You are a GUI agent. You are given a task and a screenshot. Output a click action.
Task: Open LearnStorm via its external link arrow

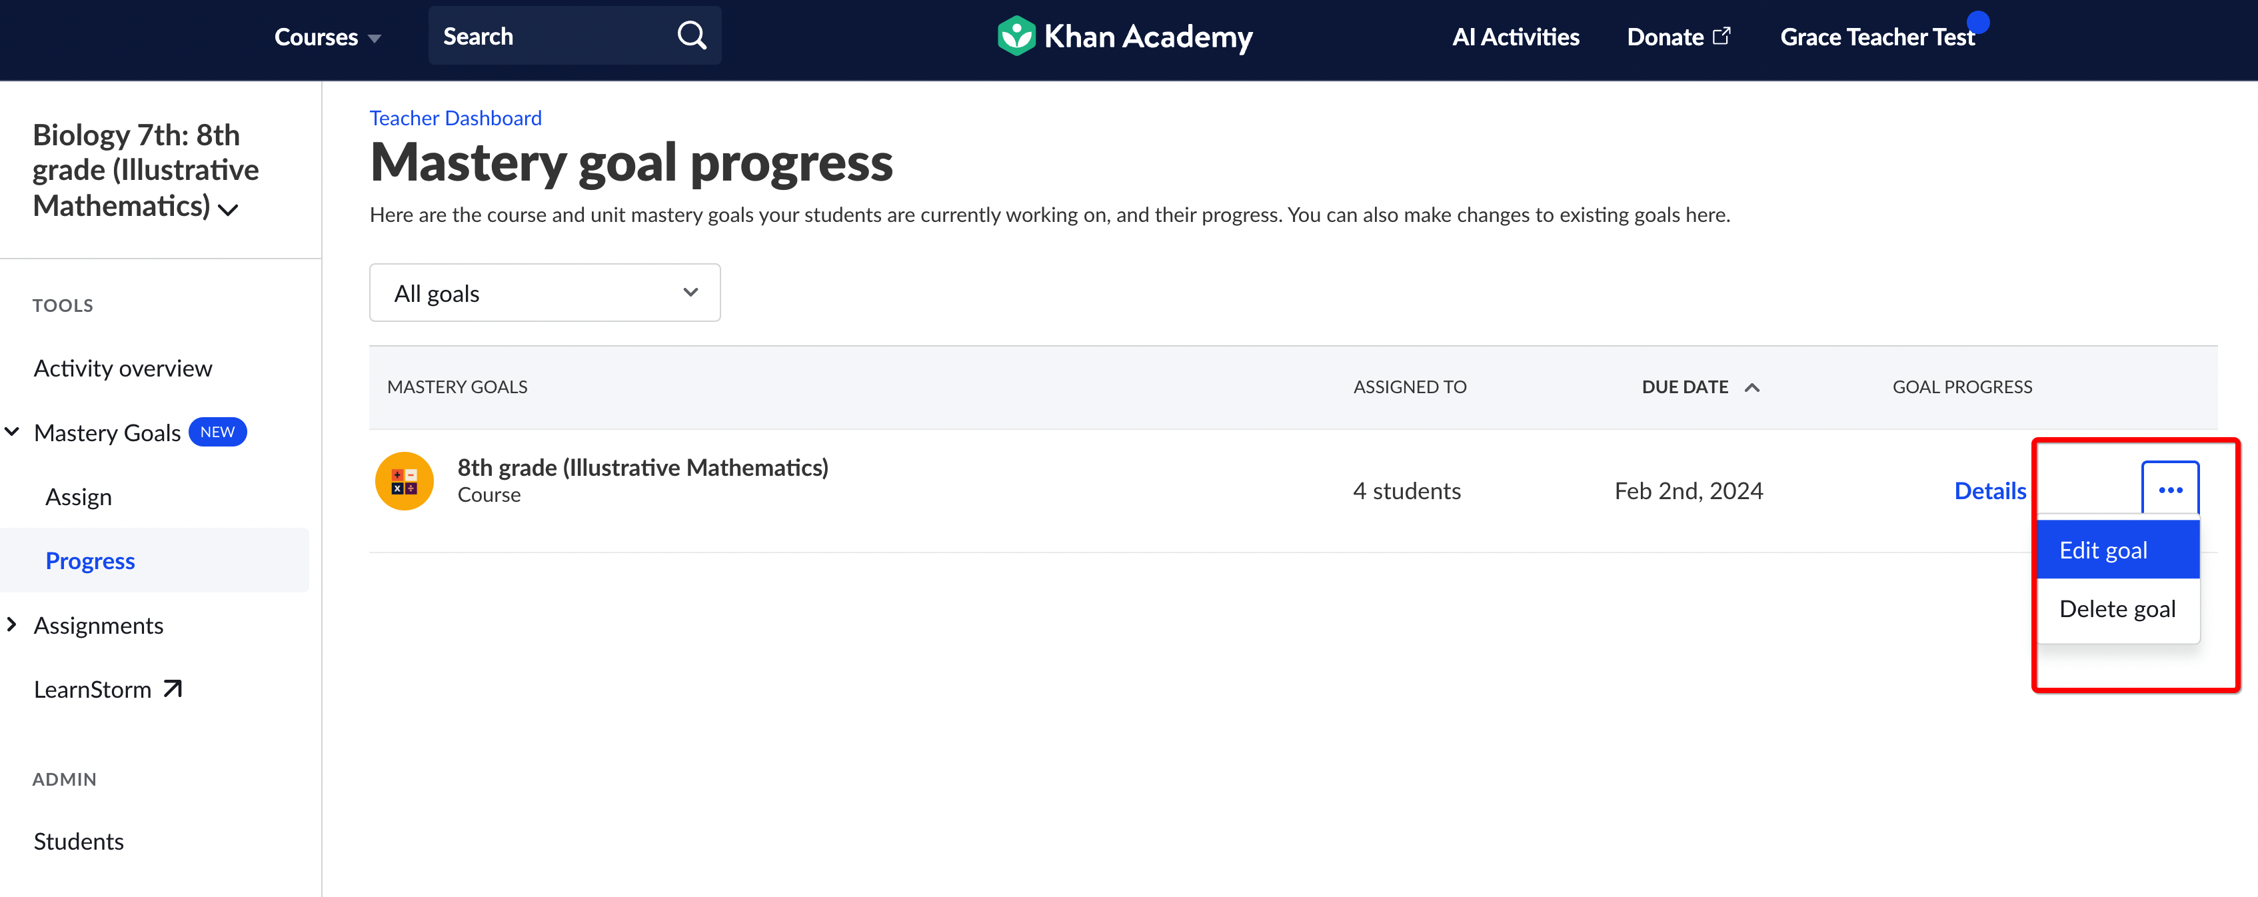pyautogui.click(x=172, y=688)
